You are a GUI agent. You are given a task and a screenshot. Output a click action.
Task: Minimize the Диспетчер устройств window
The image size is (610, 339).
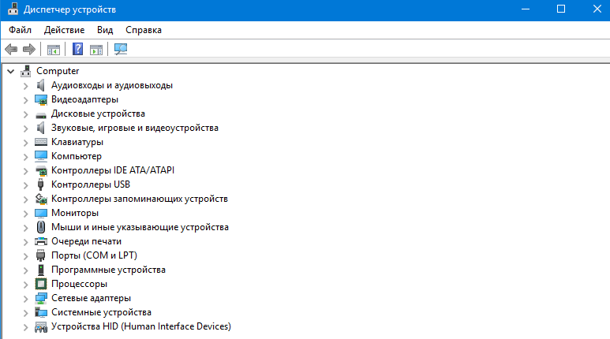coord(526,9)
